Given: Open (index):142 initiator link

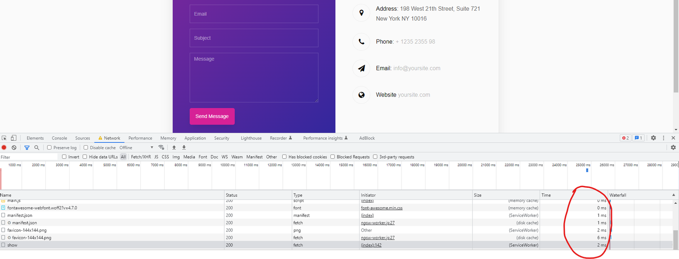Looking at the screenshot, I should coord(371,245).
